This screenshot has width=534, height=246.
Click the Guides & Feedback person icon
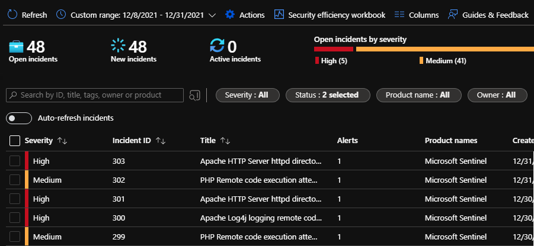[453, 15]
